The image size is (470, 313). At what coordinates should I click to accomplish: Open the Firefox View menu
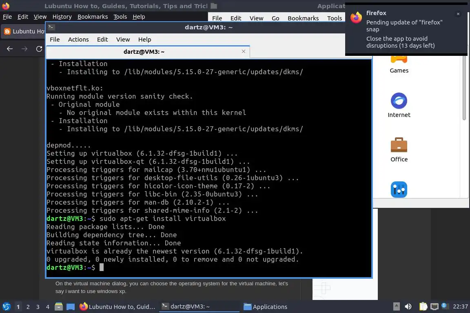tap(40, 17)
